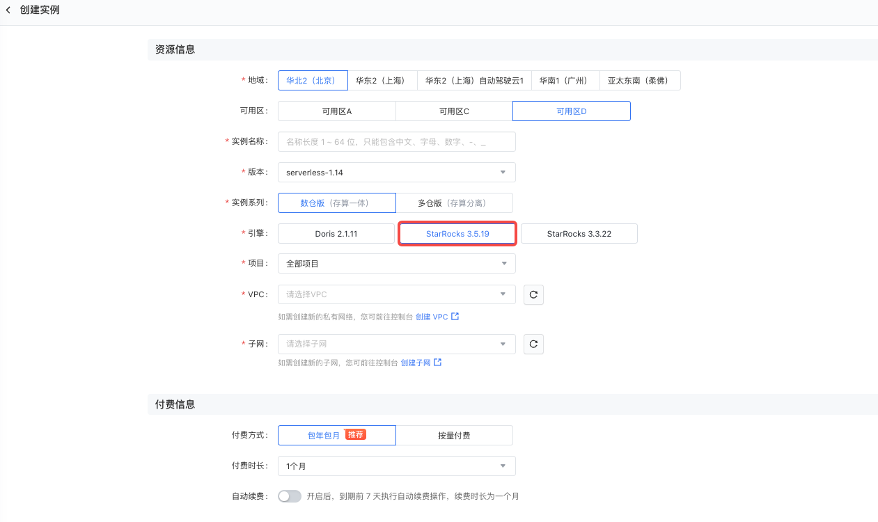Click the 资源信息 section heading
This screenshot has height=522, width=878.
[175, 49]
